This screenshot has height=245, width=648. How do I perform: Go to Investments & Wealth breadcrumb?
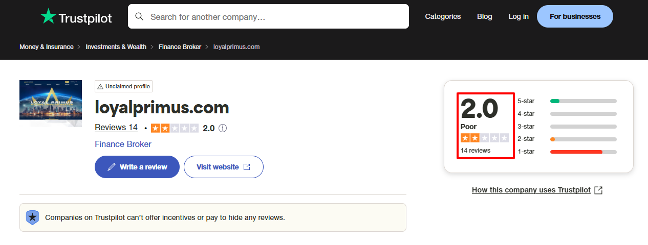(x=116, y=47)
